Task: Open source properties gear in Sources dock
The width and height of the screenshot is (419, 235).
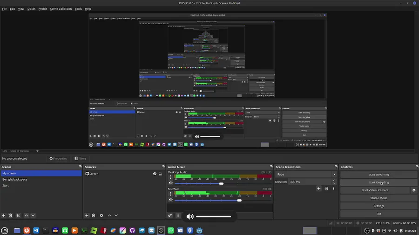Action: pyautogui.click(x=101, y=215)
